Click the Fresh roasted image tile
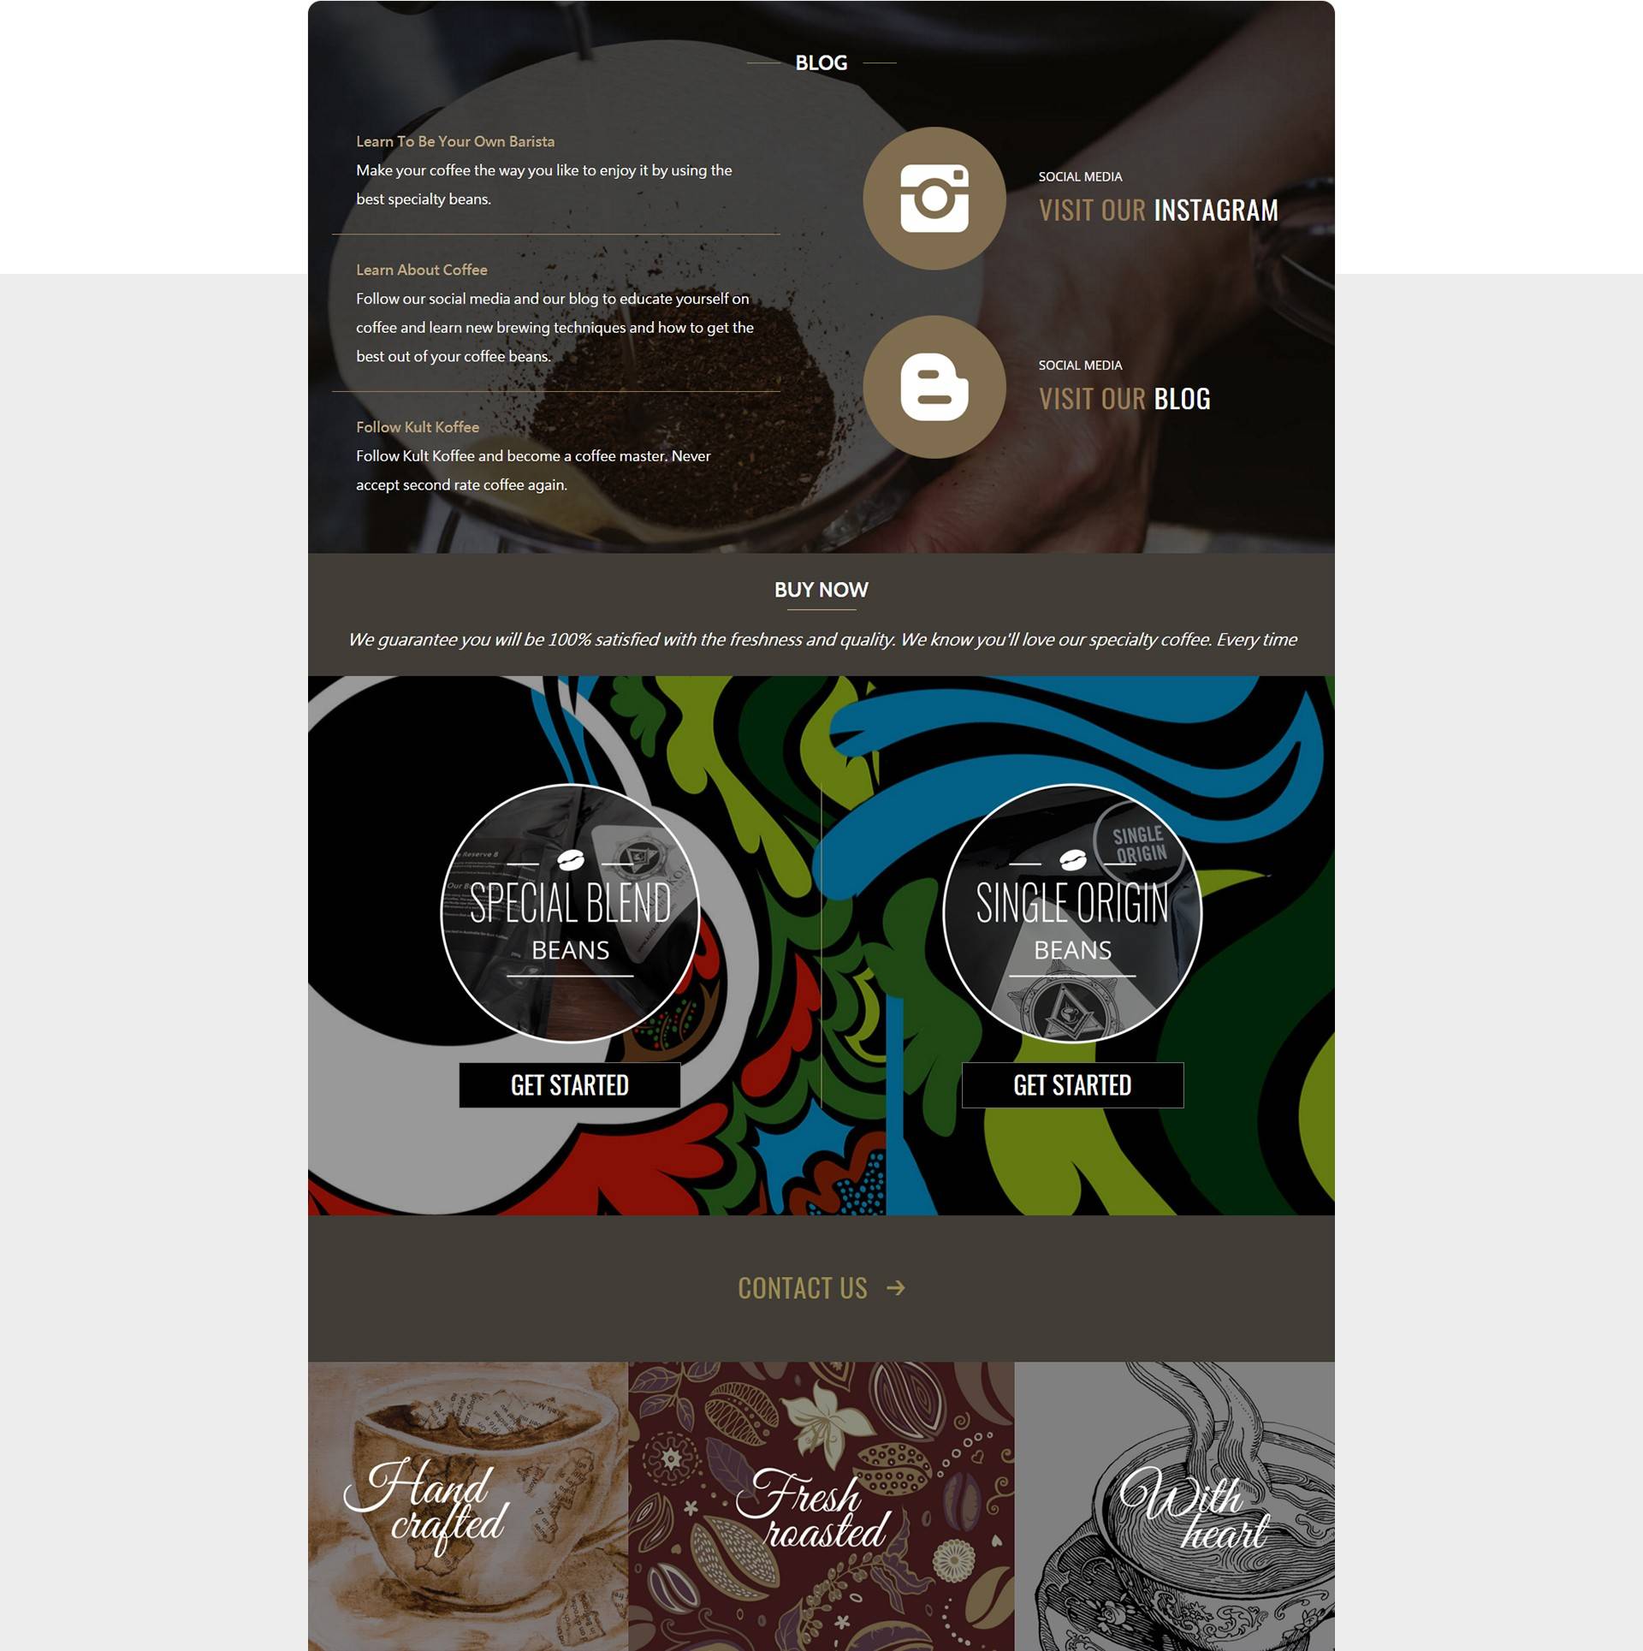The image size is (1643, 1651). 821,1506
